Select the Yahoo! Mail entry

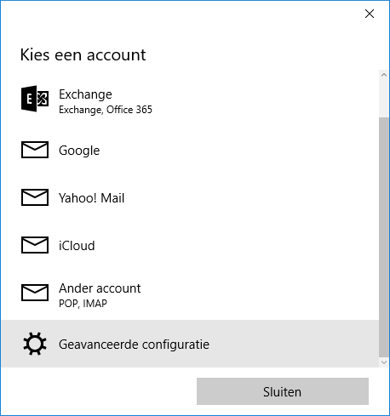click(x=190, y=197)
